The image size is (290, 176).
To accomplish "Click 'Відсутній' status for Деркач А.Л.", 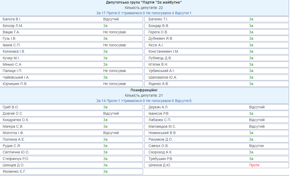I will click(257, 107).
